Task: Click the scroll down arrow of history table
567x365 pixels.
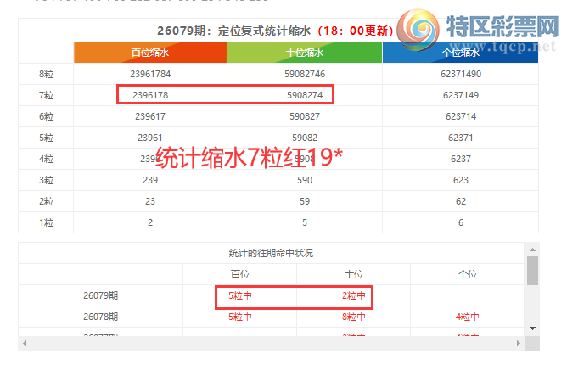Action: (x=532, y=328)
